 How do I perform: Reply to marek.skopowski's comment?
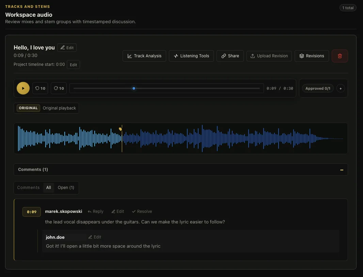[95, 212]
